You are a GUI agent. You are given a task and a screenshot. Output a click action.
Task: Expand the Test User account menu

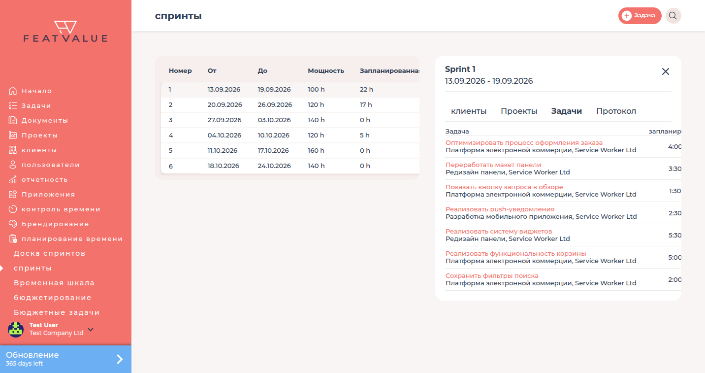click(x=91, y=329)
